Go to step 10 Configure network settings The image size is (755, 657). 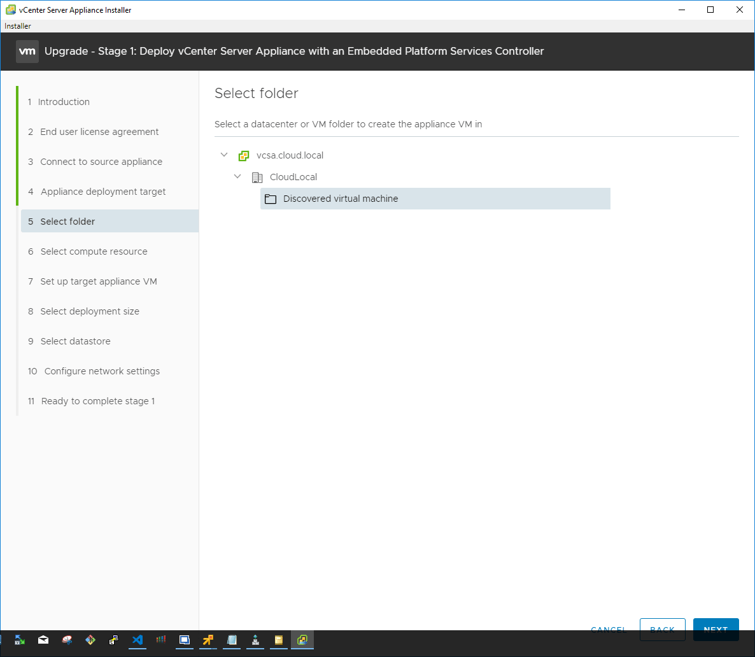click(x=94, y=371)
